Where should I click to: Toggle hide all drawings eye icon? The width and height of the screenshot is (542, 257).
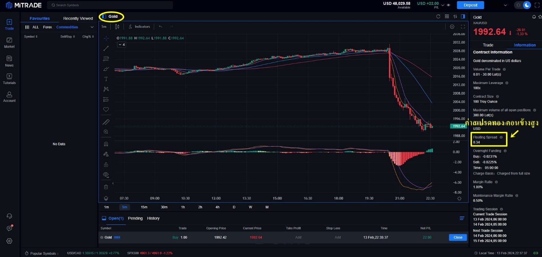pos(106,174)
